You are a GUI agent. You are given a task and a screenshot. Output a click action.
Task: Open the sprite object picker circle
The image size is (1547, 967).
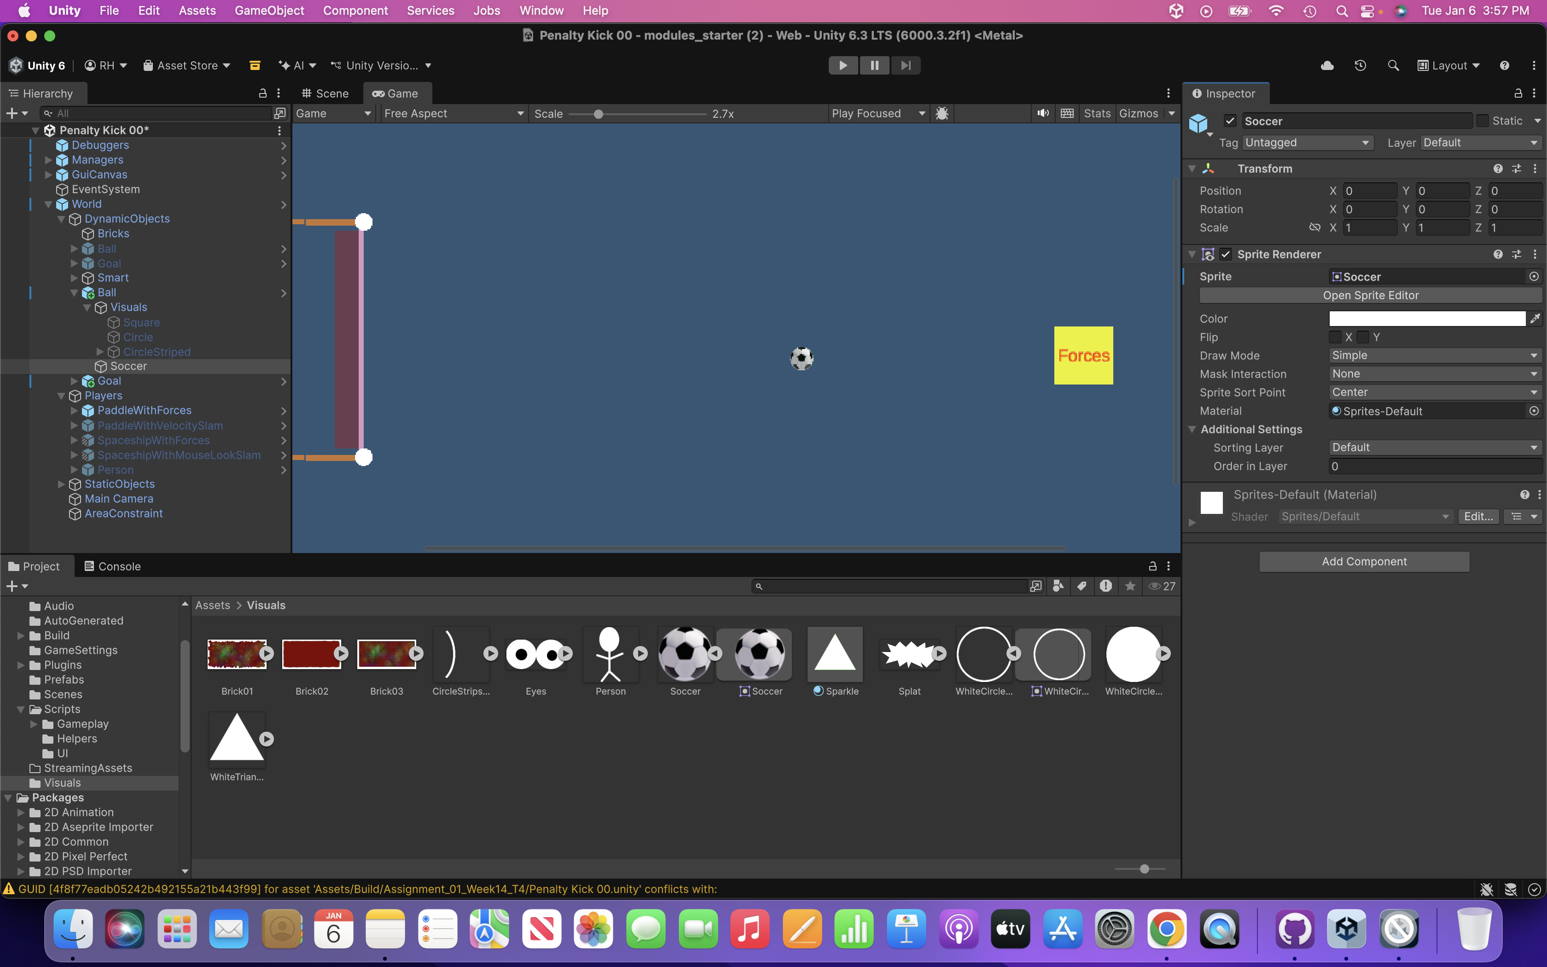pos(1534,276)
